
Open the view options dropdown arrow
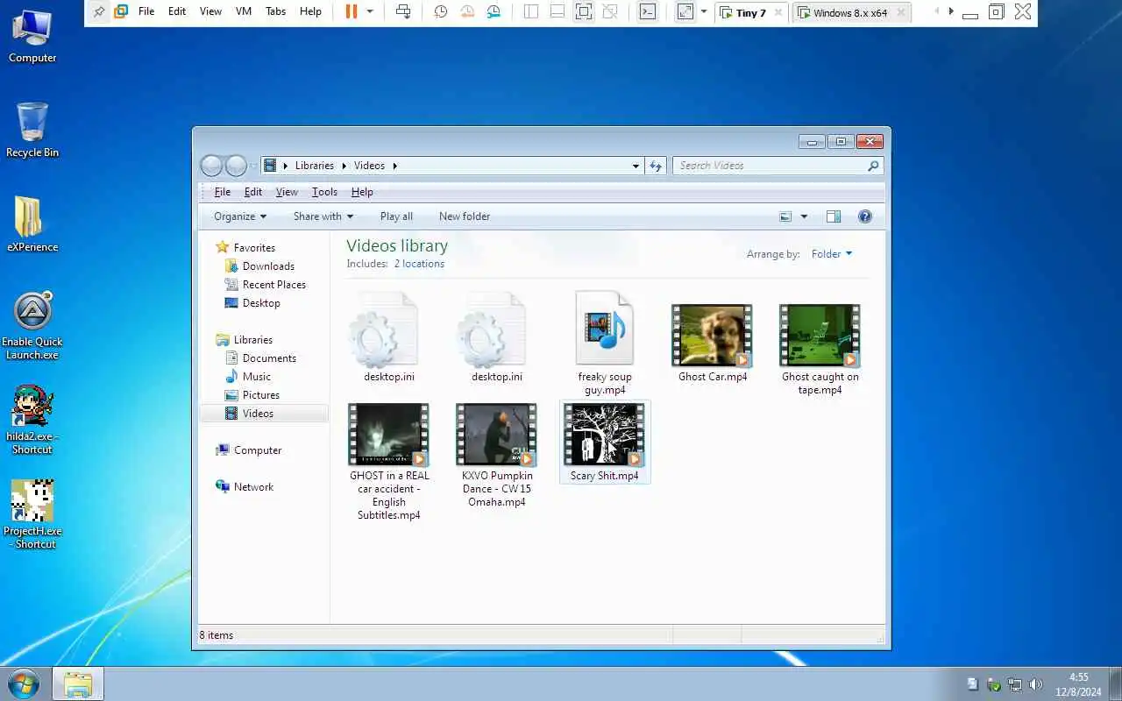pos(804,216)
